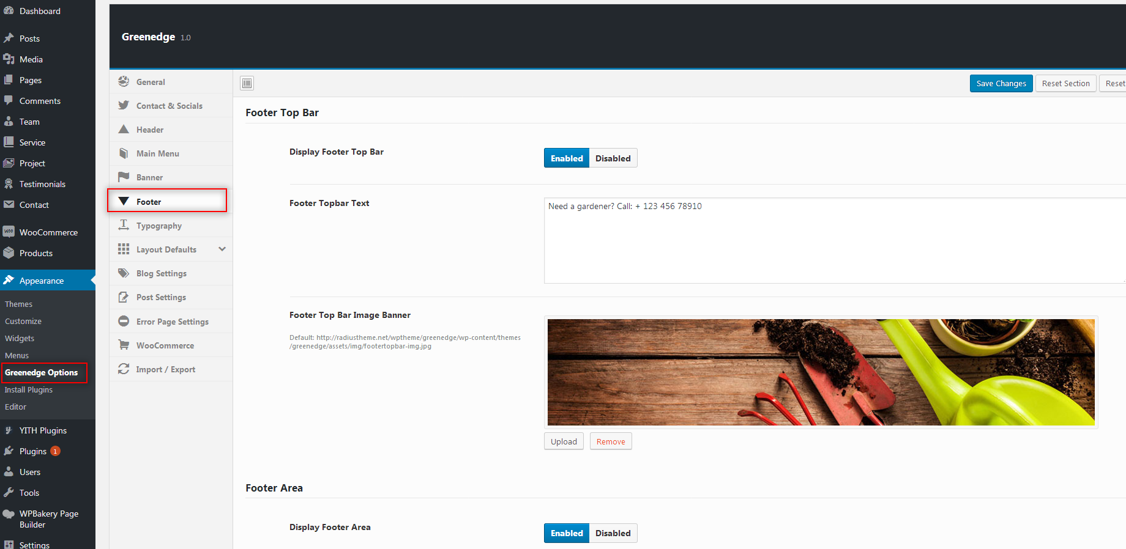Enable the Display Footer Top Bar option
Screen dimensions: 1126x549
pyautogui.click(x=567, y=158)
